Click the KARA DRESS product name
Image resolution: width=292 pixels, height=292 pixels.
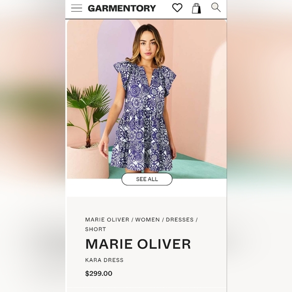104,260
